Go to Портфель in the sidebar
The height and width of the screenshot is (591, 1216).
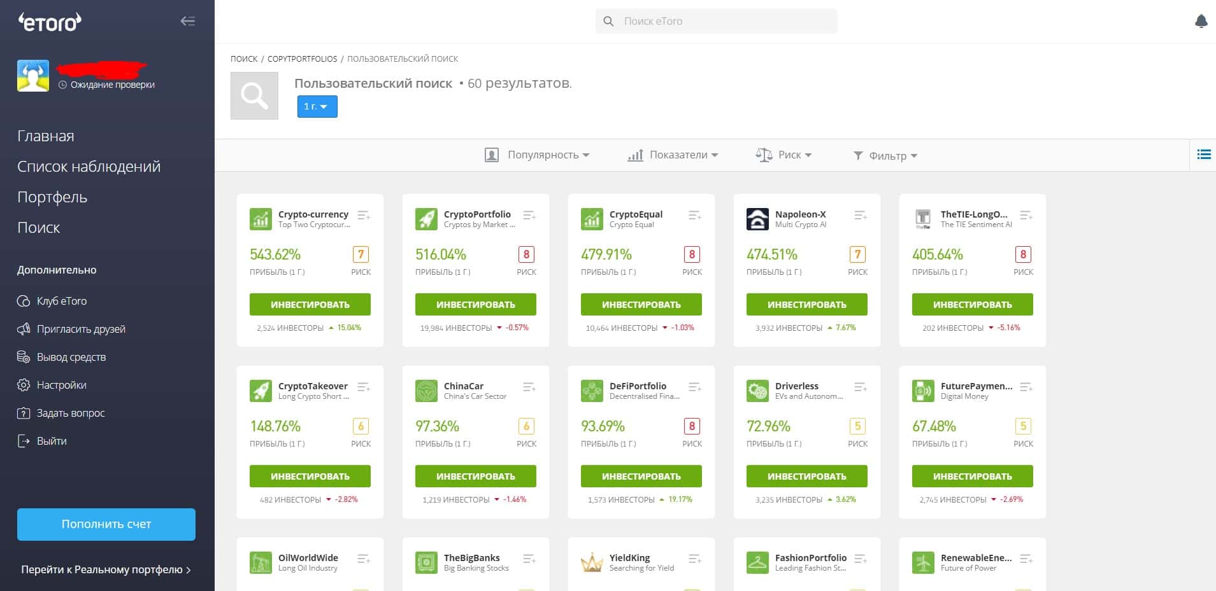click(52, 197)
